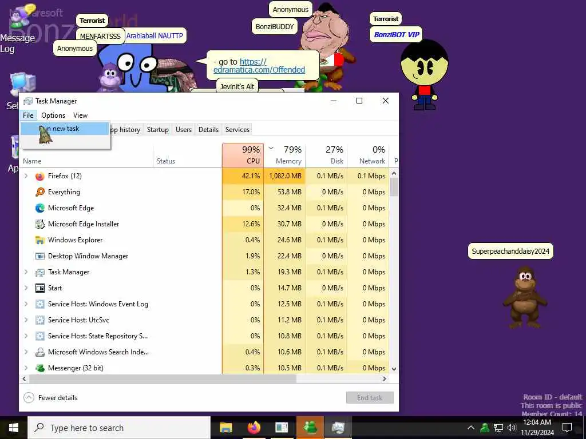The image size is (586, 439).
Task: Click the Microsoft Edge Installer icon
Action: tap(39, 224)
